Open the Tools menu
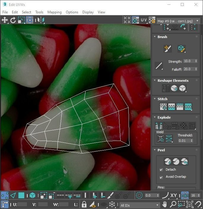The image size is (203, 209). (x=39, y=12)
